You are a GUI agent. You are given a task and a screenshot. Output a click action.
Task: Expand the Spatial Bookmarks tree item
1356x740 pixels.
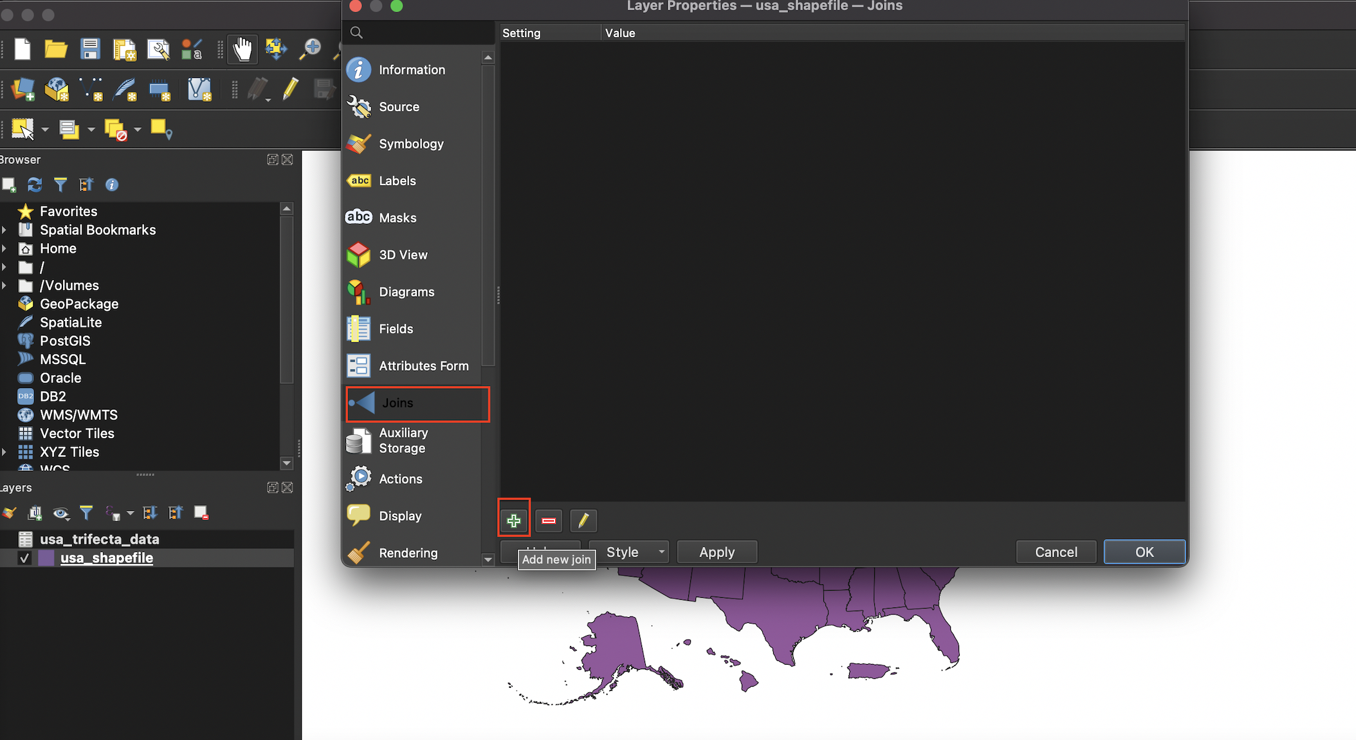point(5,230)
